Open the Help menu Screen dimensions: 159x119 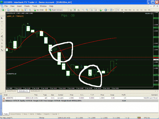point(51,6)
